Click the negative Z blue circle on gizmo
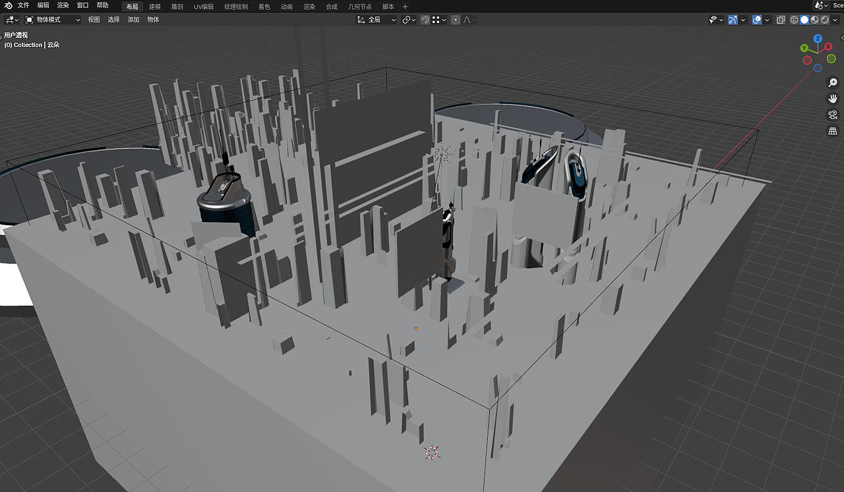This screenshot has width=844, height=492. click(x=818, y=68)
